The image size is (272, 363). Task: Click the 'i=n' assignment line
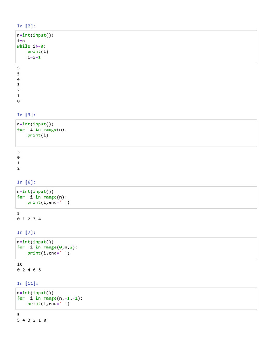click(21, 41)
